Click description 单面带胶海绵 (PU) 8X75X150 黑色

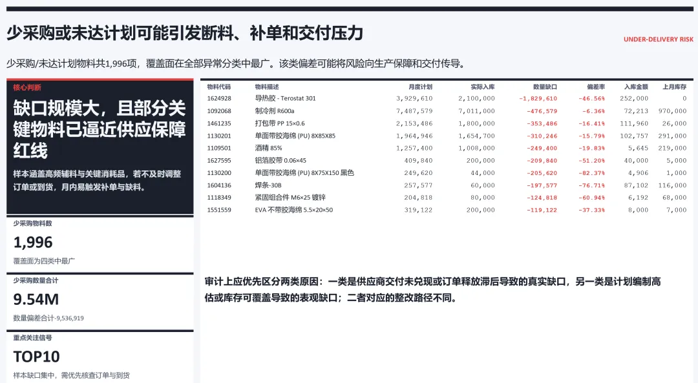click(304, 172)
